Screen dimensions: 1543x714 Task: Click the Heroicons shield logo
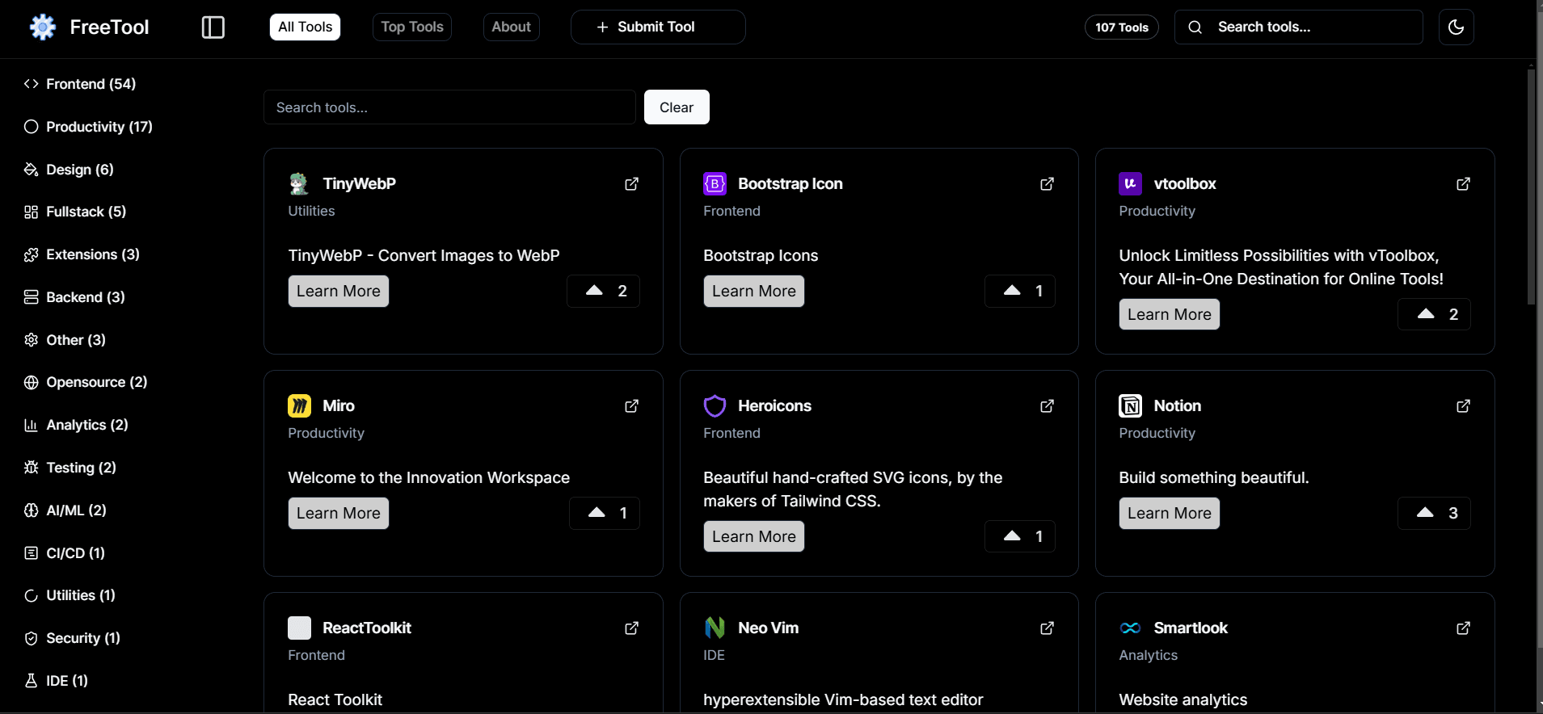pyautogui.click(x=715, y=405)
